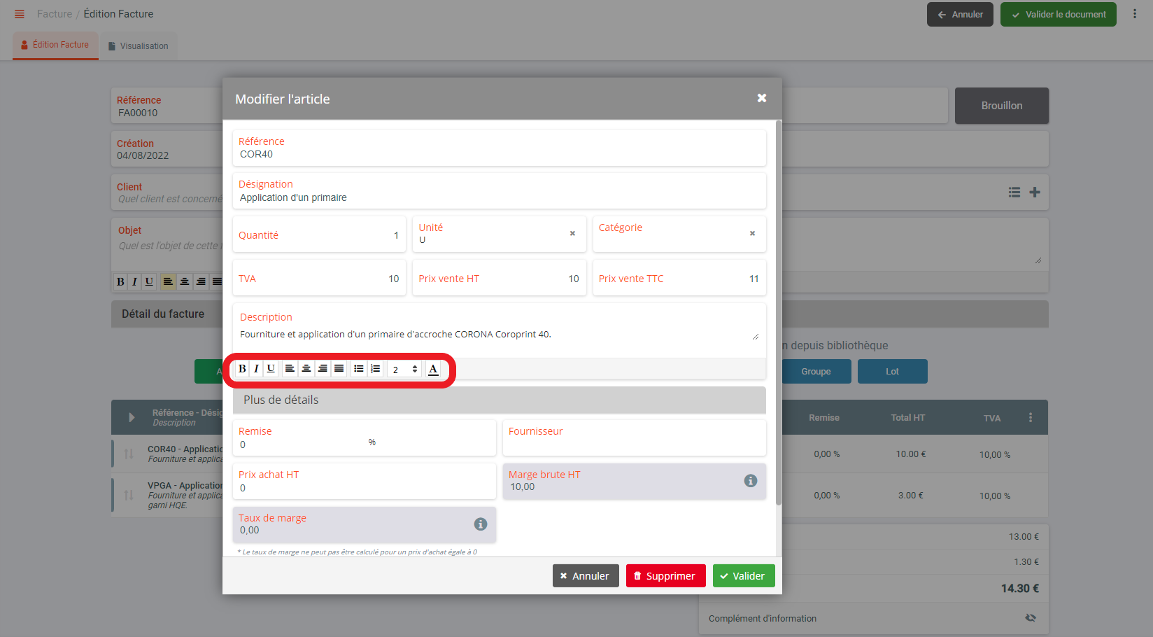Screen dimensions: 1153x637
Task: Toggle italic in the Description toolbar
Action: 256,369
